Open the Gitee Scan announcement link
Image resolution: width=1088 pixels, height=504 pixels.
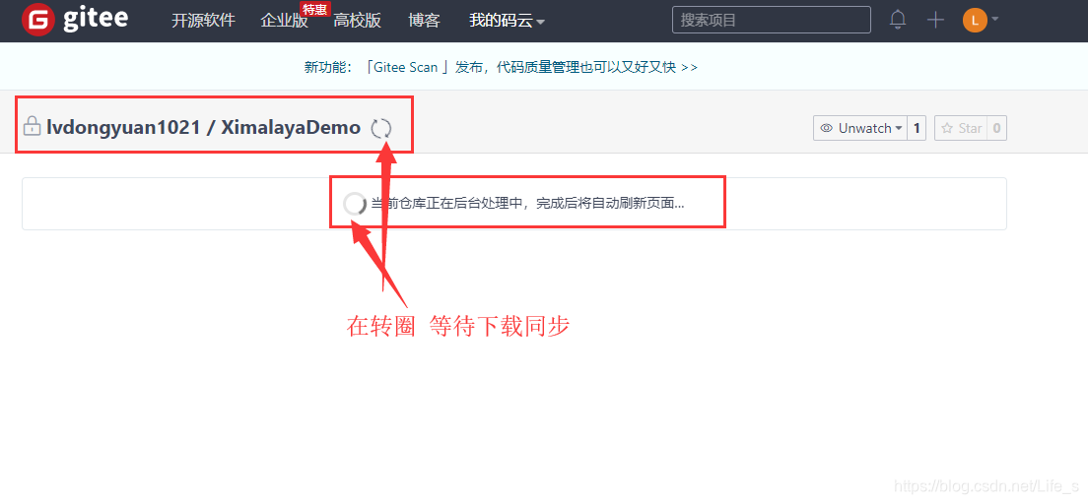(x=501, y=67)
